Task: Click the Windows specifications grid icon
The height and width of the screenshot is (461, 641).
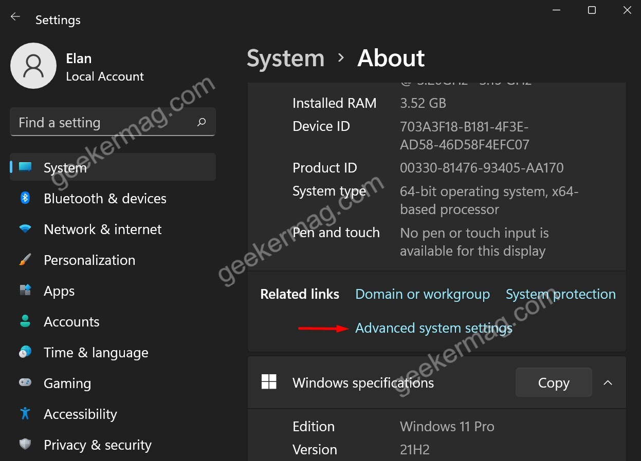Action: 269,382
